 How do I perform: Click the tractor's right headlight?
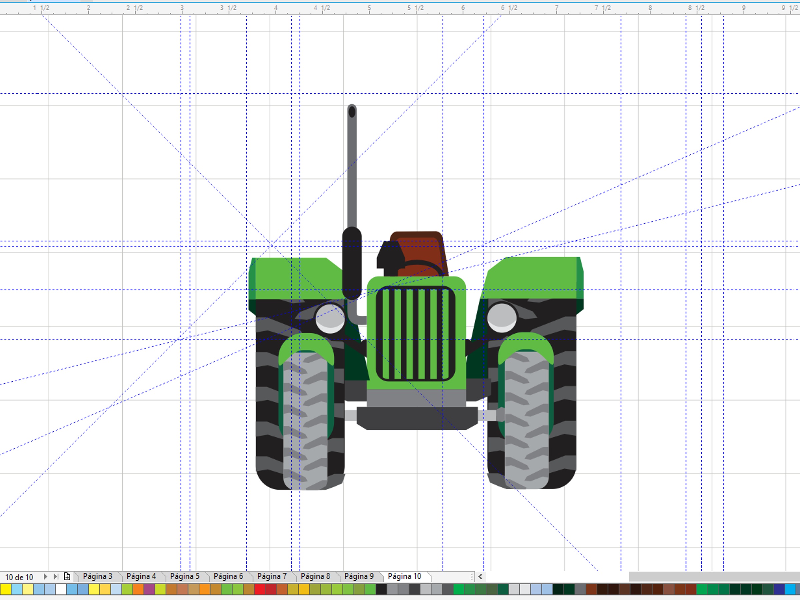(x=502, y=318)
